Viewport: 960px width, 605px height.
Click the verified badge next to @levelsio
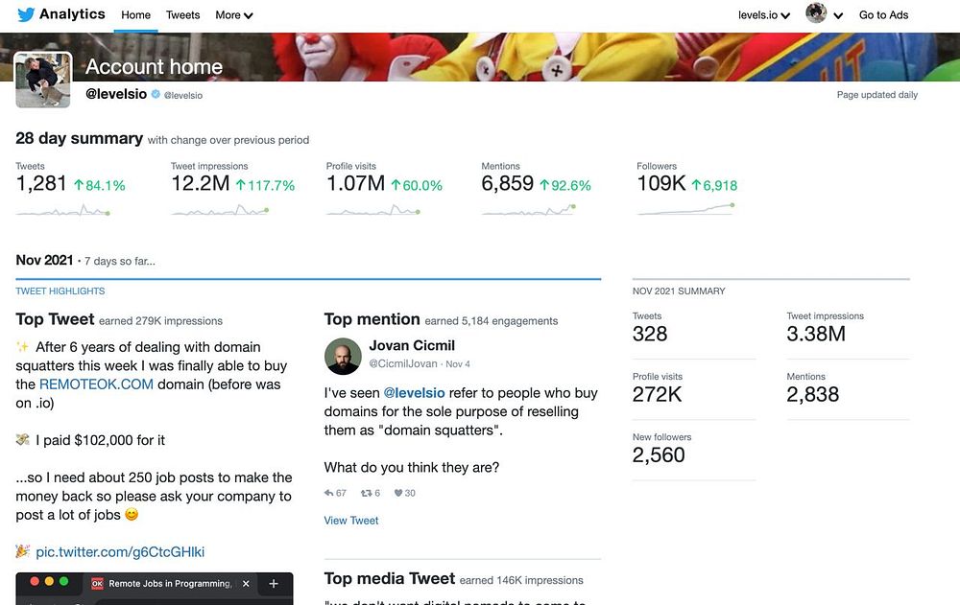pyautogui.click(x=156, y=94)
